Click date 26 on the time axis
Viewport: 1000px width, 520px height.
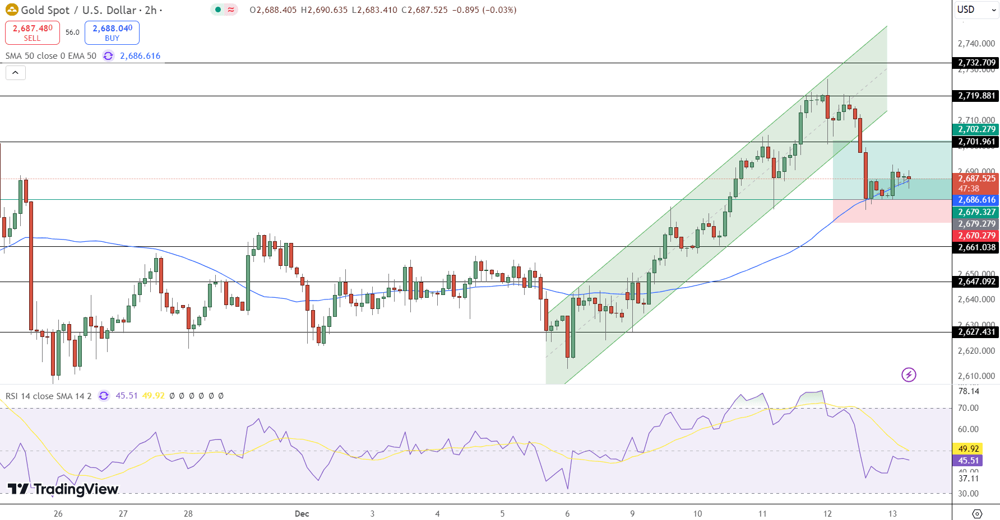pos(58,514)
